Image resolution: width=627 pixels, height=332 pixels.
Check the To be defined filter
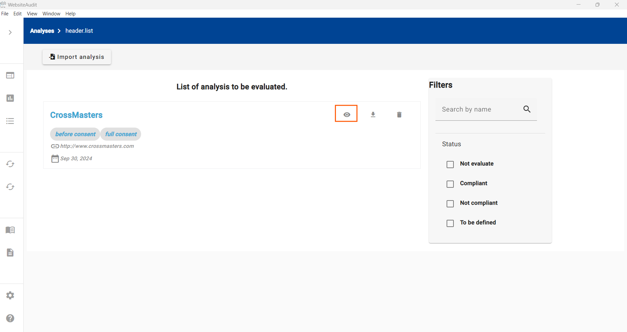tap(450, 223)
